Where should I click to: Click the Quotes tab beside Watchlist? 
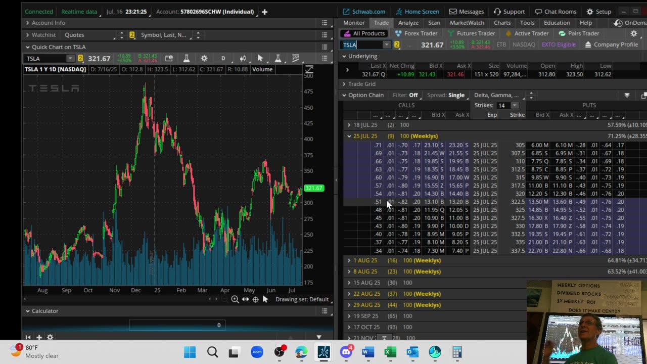click(x=74, y=35)
